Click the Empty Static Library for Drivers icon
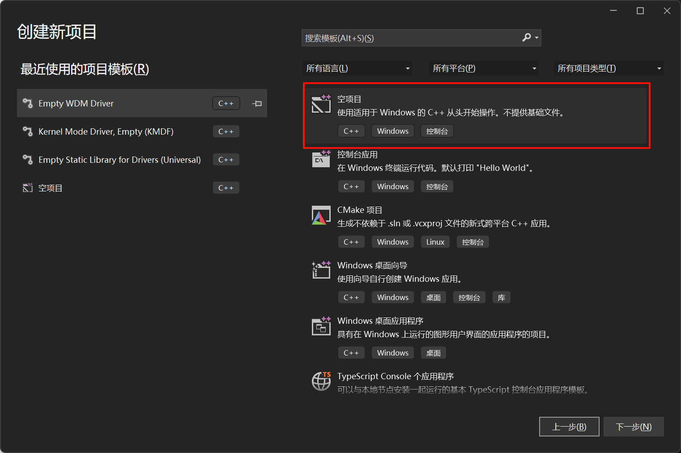 [27, 159]
